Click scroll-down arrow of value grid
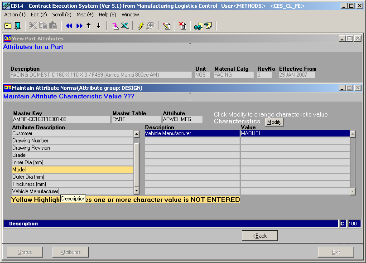 point(353,192)
